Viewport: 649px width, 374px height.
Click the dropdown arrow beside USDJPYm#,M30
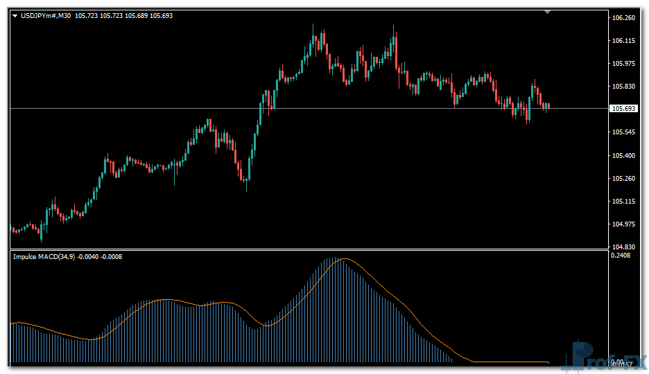[15, 15]
